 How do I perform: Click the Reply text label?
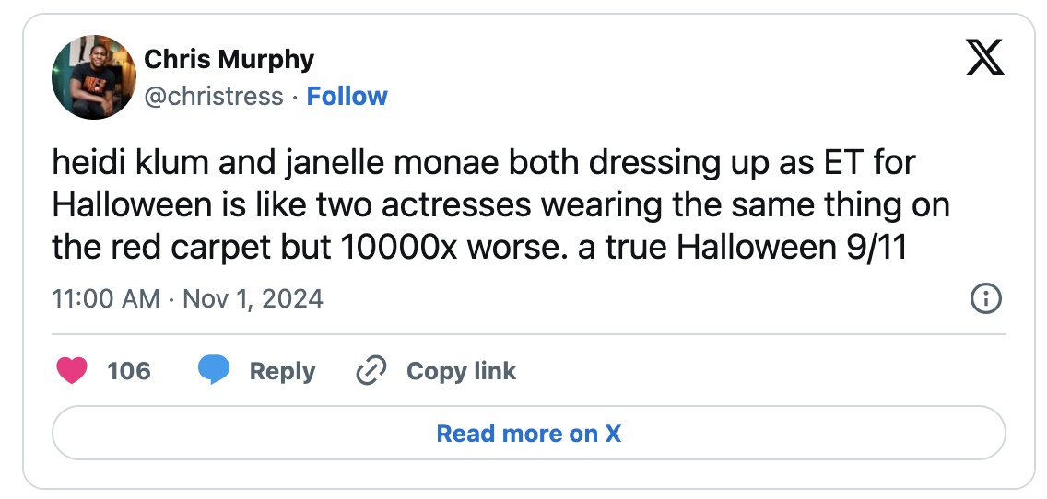click(282, 371)
